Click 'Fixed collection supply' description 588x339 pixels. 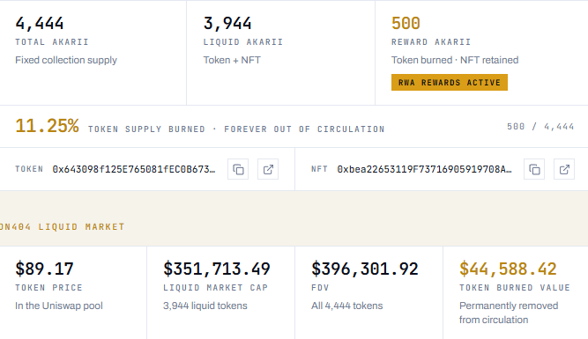click(x=66, y=60)
